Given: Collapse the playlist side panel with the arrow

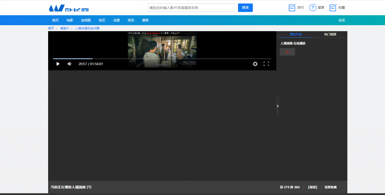Looking at the screenshot, I should click(x=277, y=106).
